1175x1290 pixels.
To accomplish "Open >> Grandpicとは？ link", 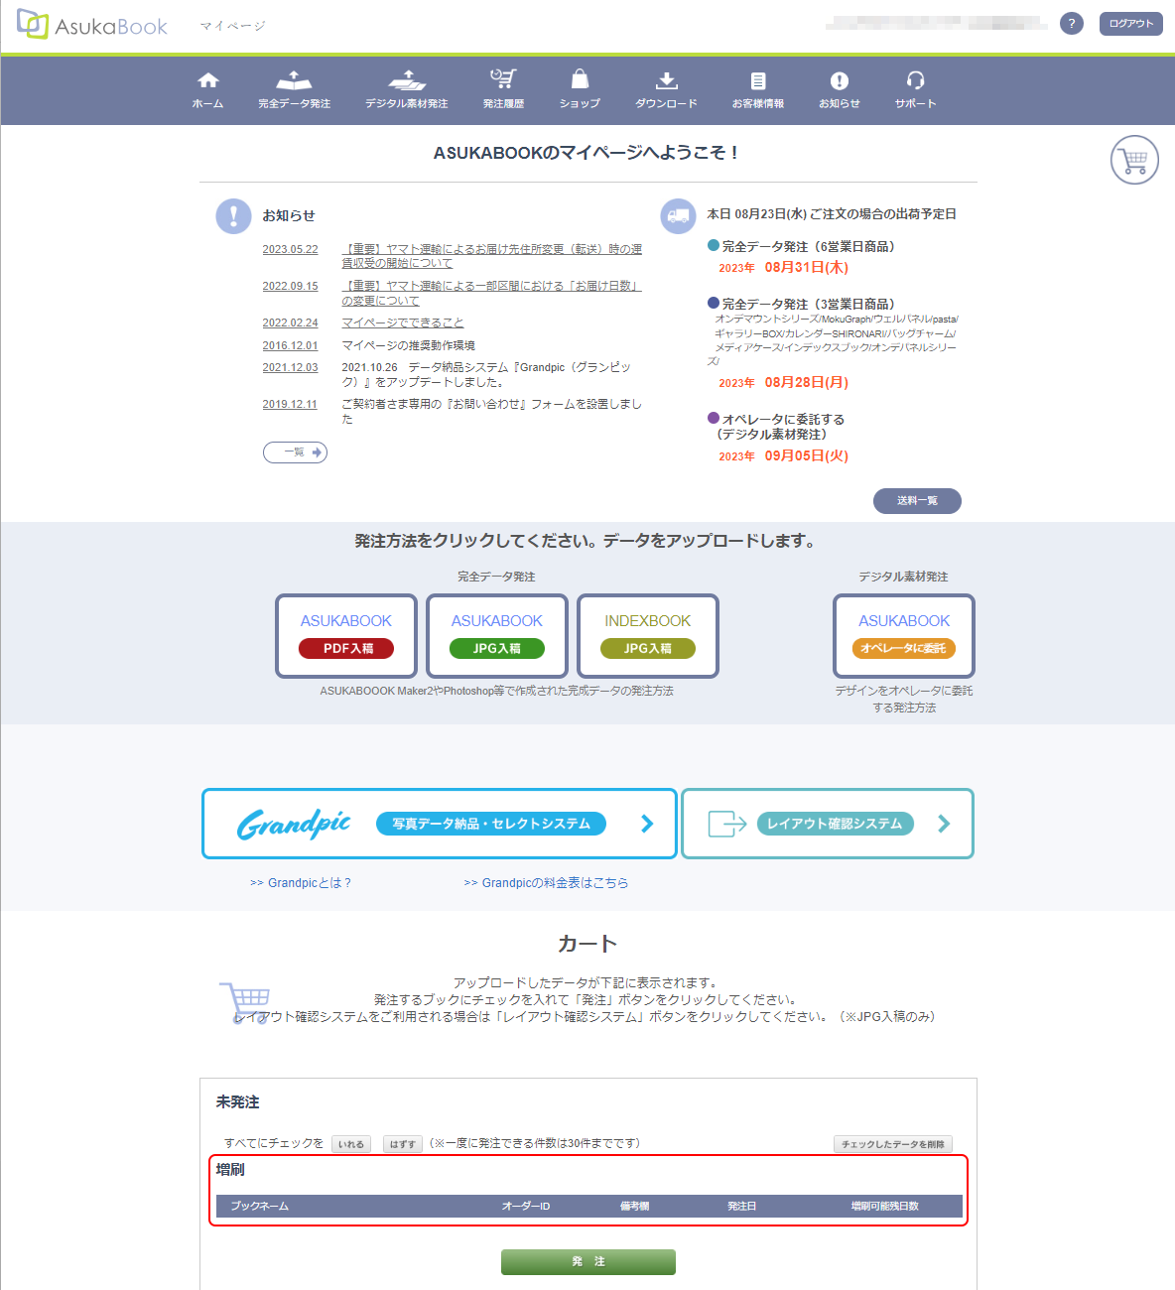I will 301,882.
